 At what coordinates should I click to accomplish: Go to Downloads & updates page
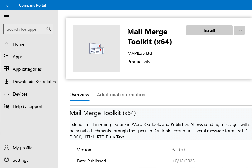[34, 82]
